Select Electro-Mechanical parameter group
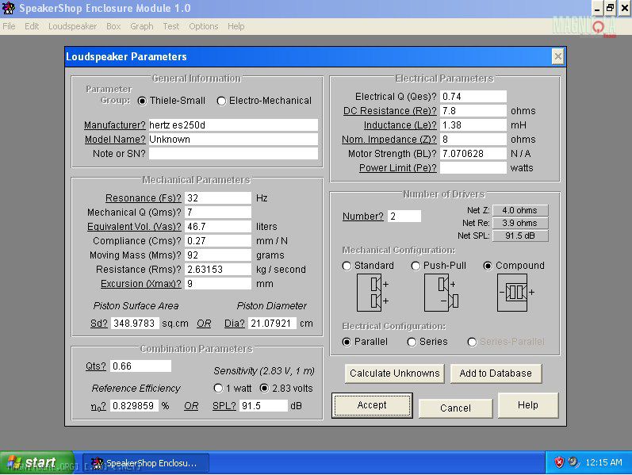This screenshot has width=632, height=475. (222, 101)
